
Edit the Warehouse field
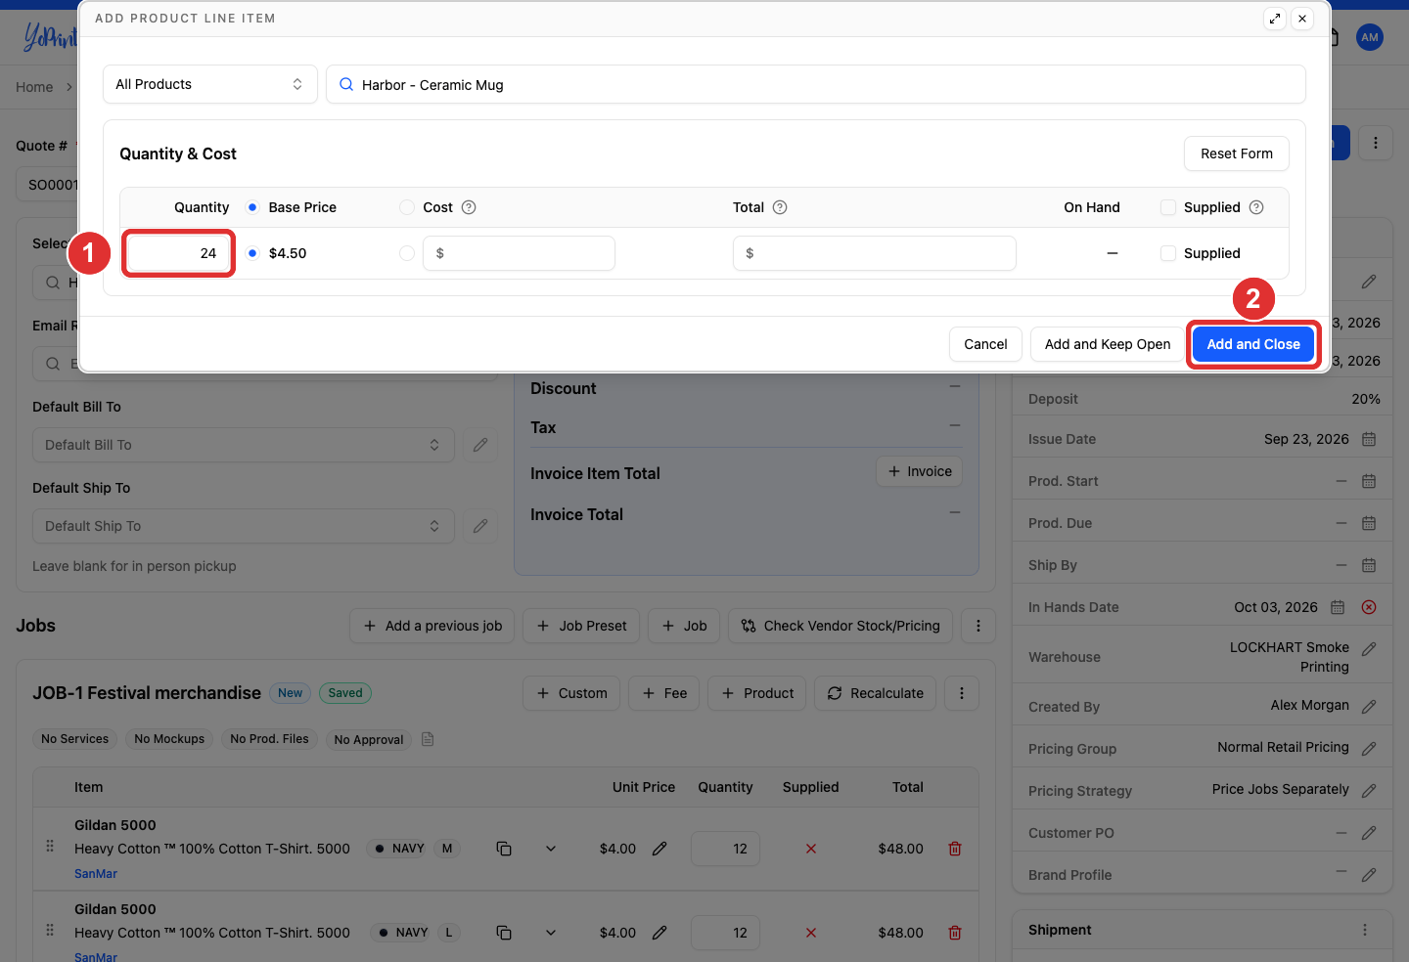1369,648
